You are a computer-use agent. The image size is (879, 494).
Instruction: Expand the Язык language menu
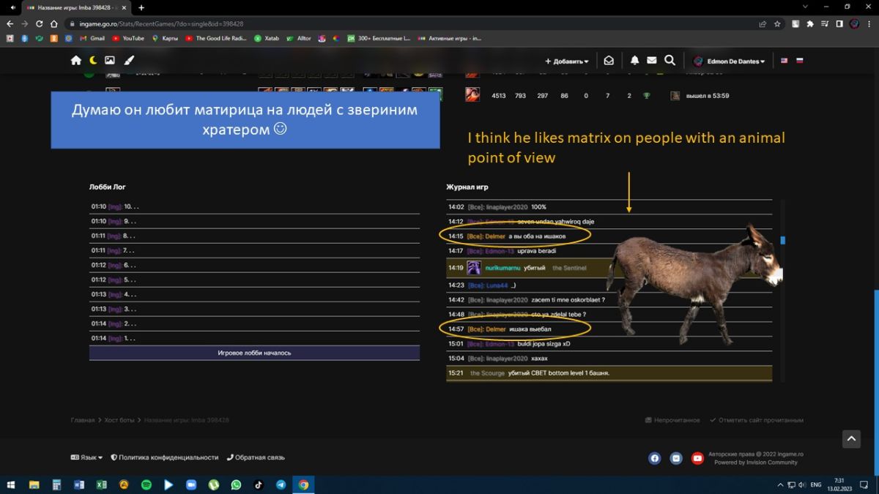tap(86, 457)
